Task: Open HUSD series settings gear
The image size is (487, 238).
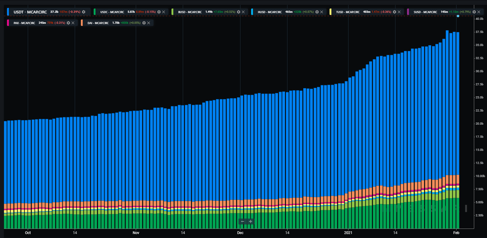Action: point(317,12)
